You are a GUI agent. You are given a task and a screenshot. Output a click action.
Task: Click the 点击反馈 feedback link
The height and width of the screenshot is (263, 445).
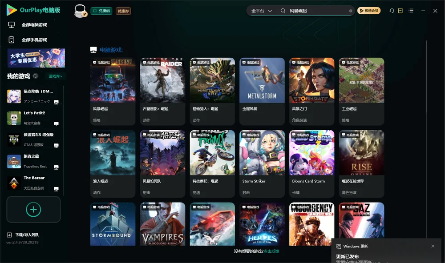pos(271,251)
